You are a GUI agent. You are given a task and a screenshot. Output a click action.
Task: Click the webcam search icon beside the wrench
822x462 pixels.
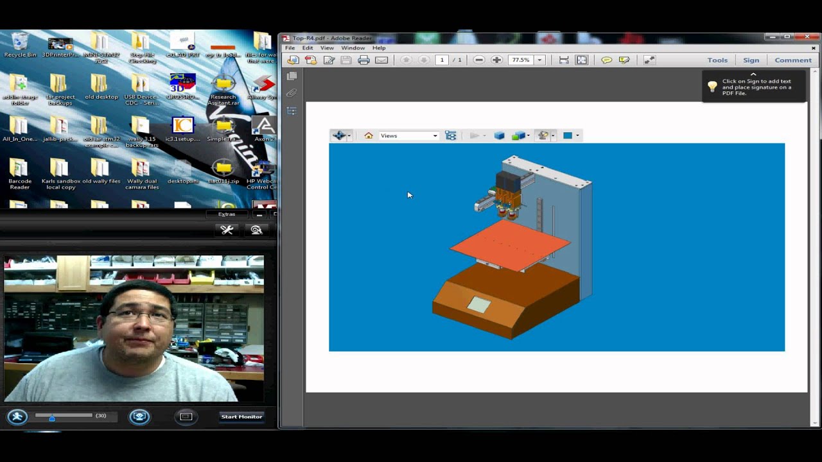pyautogui.click(x=256, y=230)
